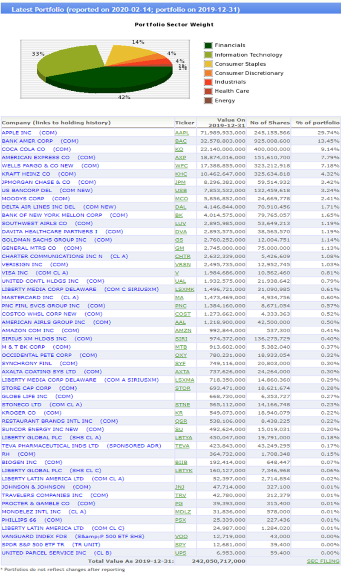Click the JPM ticker link

tap(181, 182)
